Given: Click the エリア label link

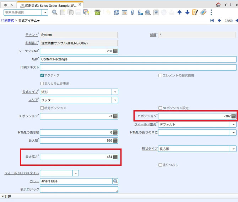Looking at the screenshot, I should point(33,100).
